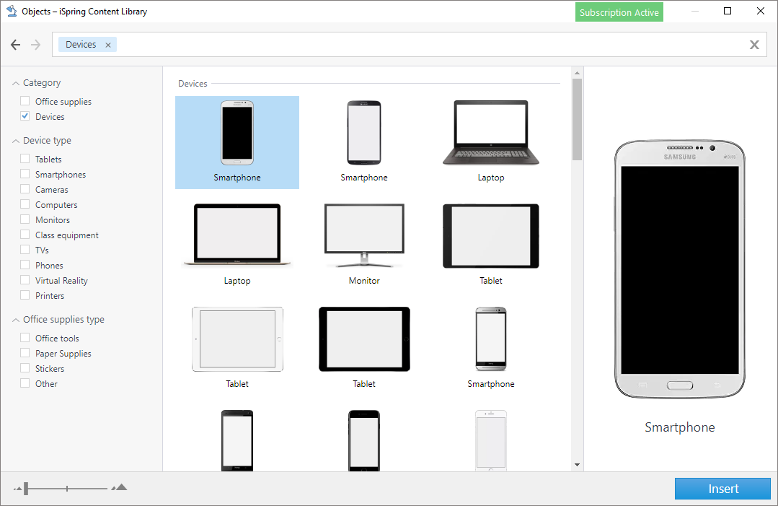Click the forward navigation arrow
Image resolution: width=778 pixels, height=506 pixels.
pyautogui.click(x=36, y=45)
